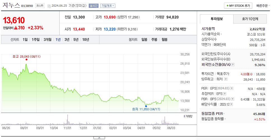Image resolution: width=271 pixels, height=140 pixels.
Task: Click the 최저 11,850 (04/17) chart label
Action: tap(146, 109)
